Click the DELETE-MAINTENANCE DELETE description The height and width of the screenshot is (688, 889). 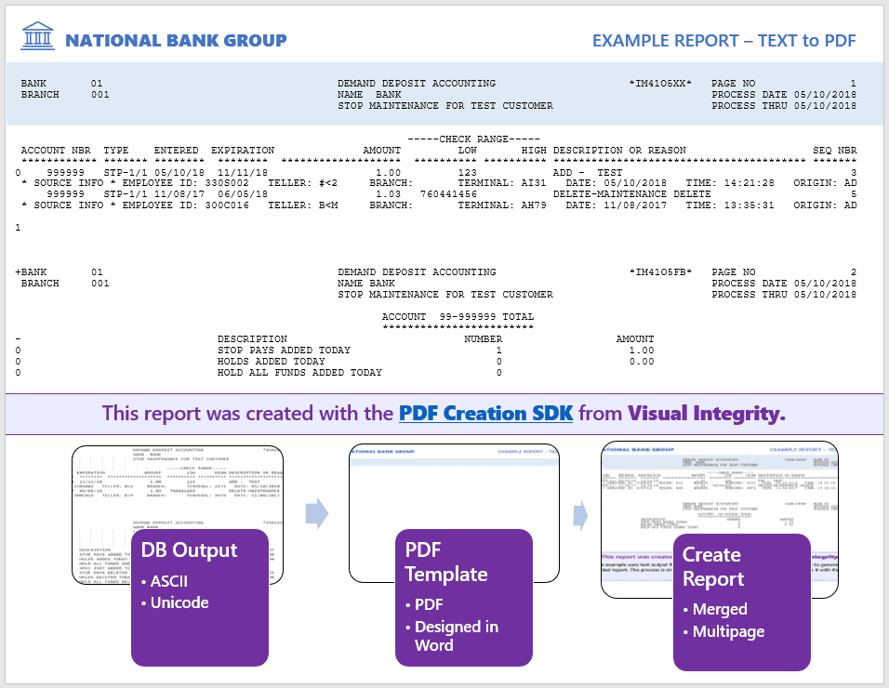[x=632, y=193]
